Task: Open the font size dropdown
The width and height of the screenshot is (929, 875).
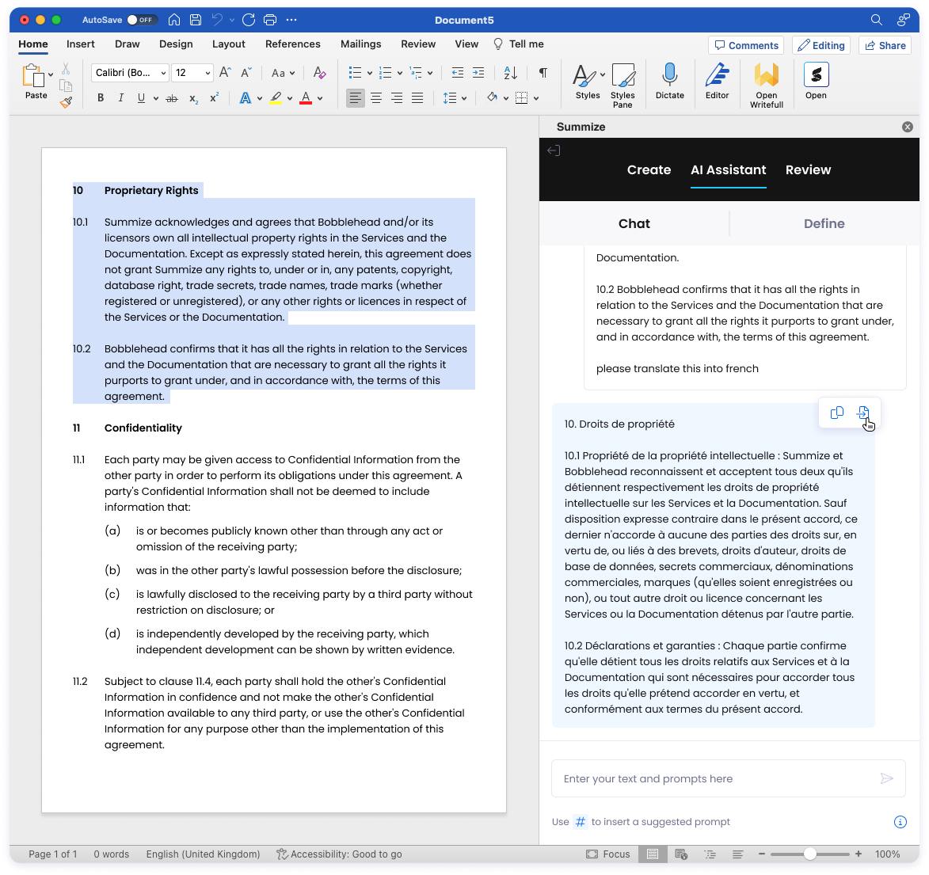Action: (208, 73)
